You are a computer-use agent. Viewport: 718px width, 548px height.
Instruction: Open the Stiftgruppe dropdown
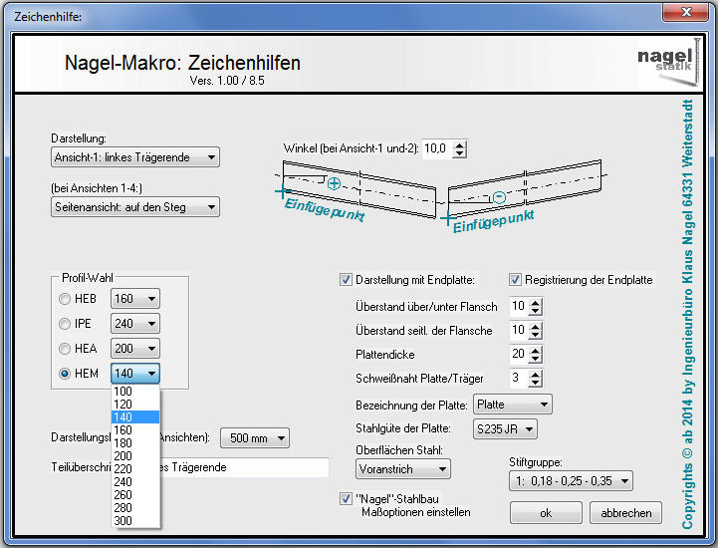[570, 481]
